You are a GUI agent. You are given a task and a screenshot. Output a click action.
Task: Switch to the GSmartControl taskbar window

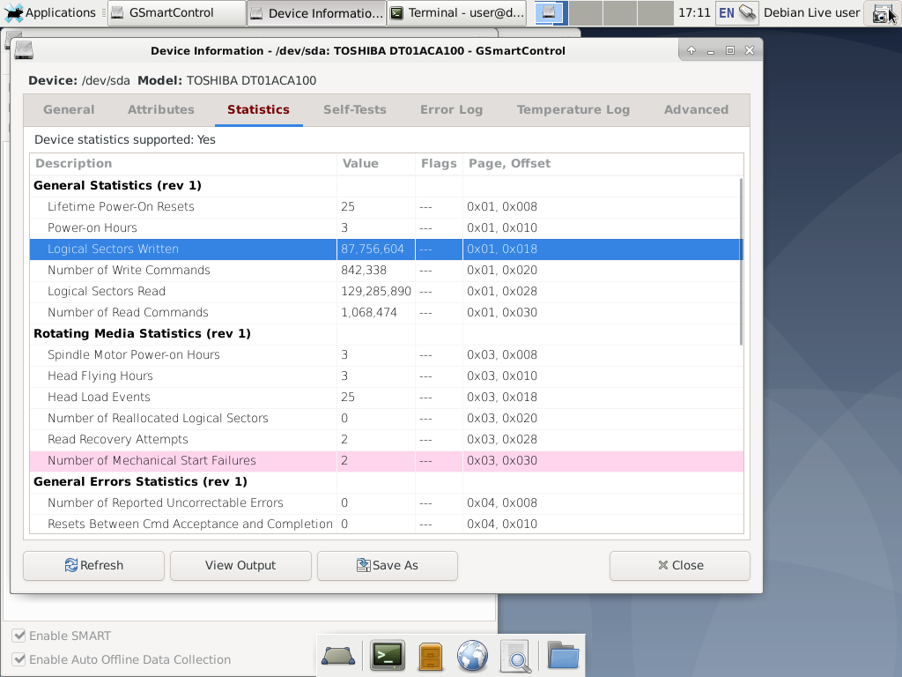[x=176, y=12]
